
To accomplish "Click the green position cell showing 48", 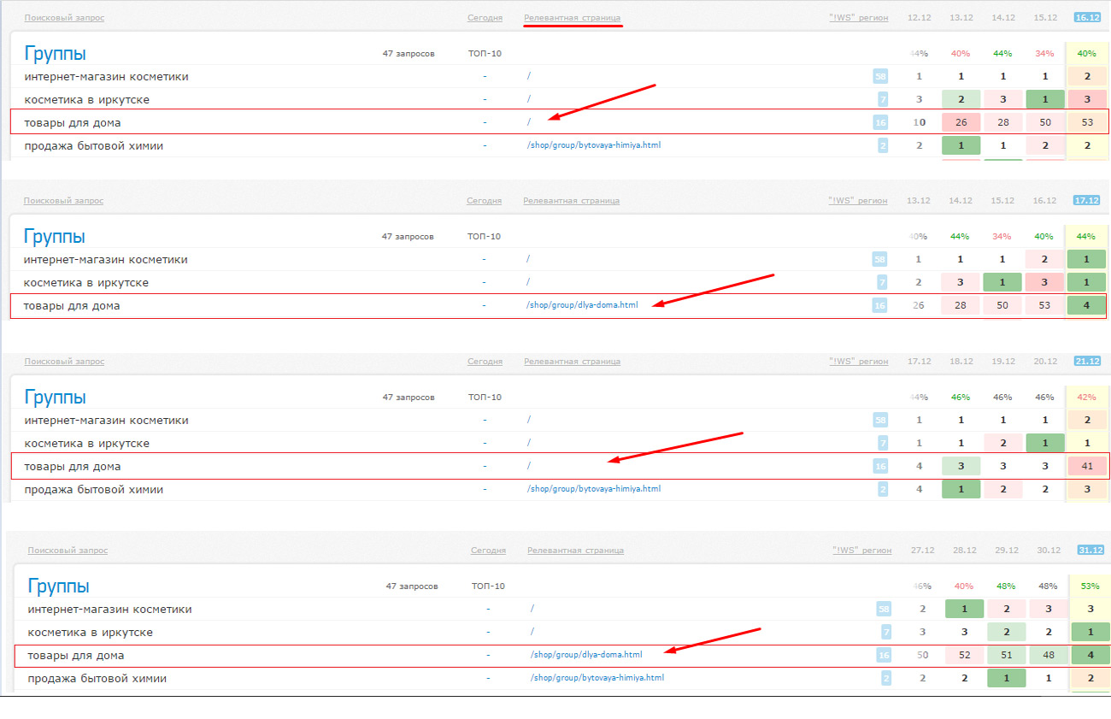I will [1048, 656].
